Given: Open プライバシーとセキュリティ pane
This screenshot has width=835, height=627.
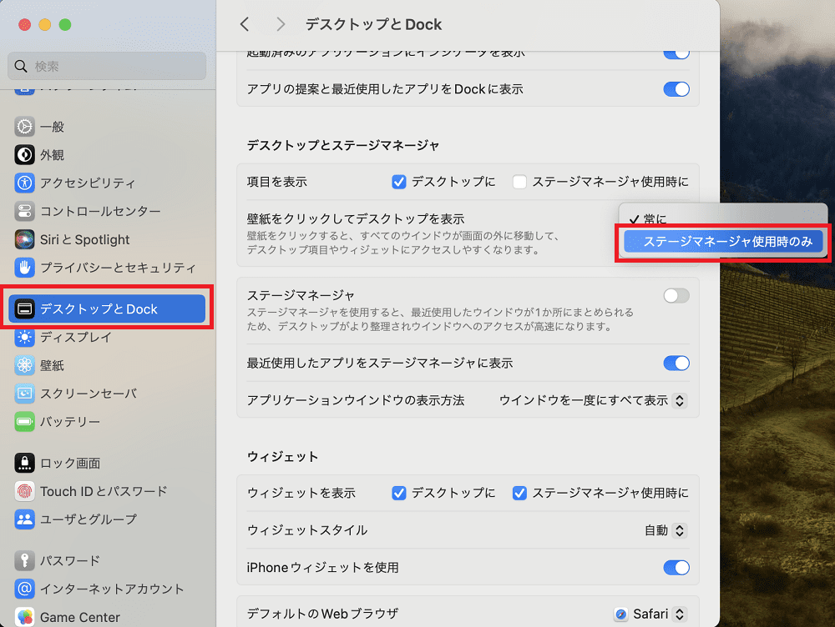Looking at the screenshot, I should click(107, 268).
